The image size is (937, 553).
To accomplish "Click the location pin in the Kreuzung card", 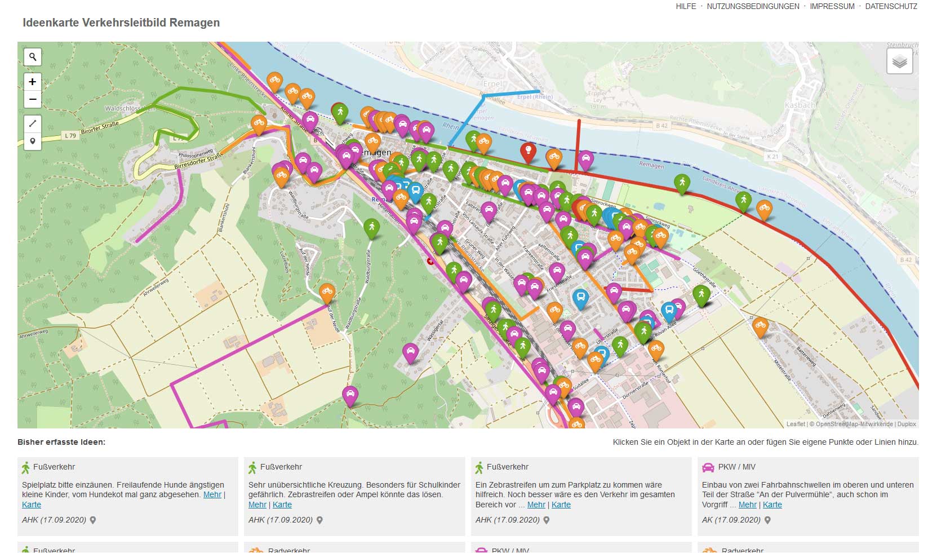I will point(319,520).
